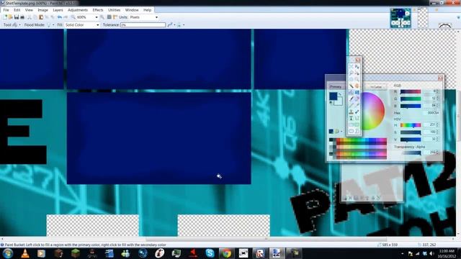Viewport: 461px width, 259px height.
Task: Click the clock showing 11:00 AM
Action: tap(447, 251)
